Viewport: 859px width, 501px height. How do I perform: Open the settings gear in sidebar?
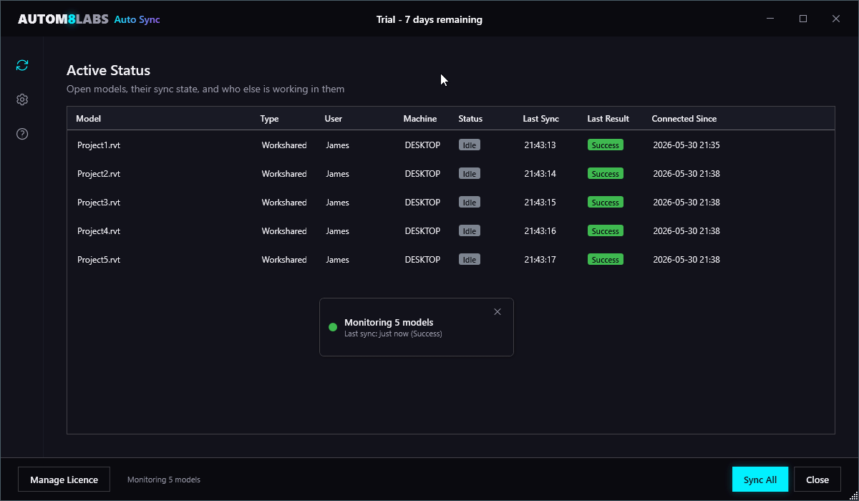pos(22,99)
